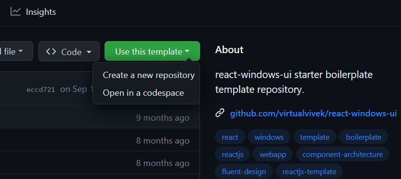Click the About heading
Viewport: 401px width, 179px height.
pos(229,50)
